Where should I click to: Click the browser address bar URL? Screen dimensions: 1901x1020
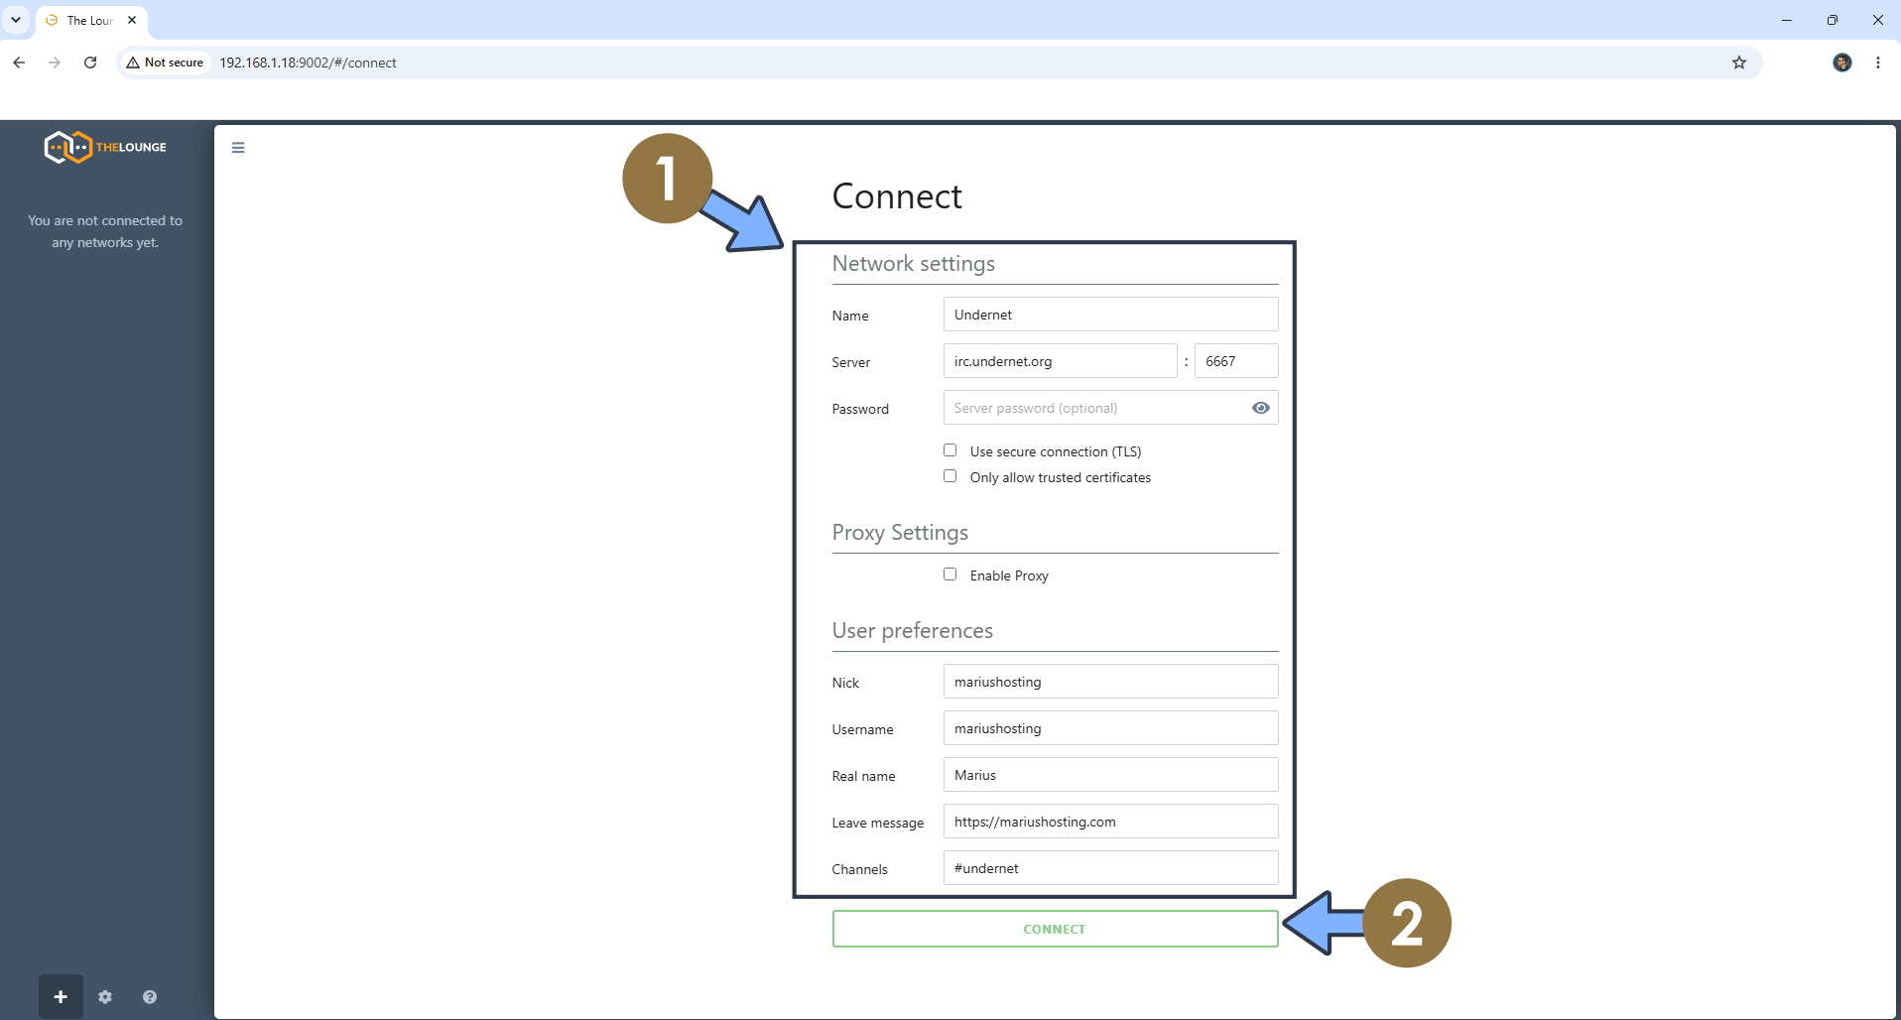click(308, 63)
